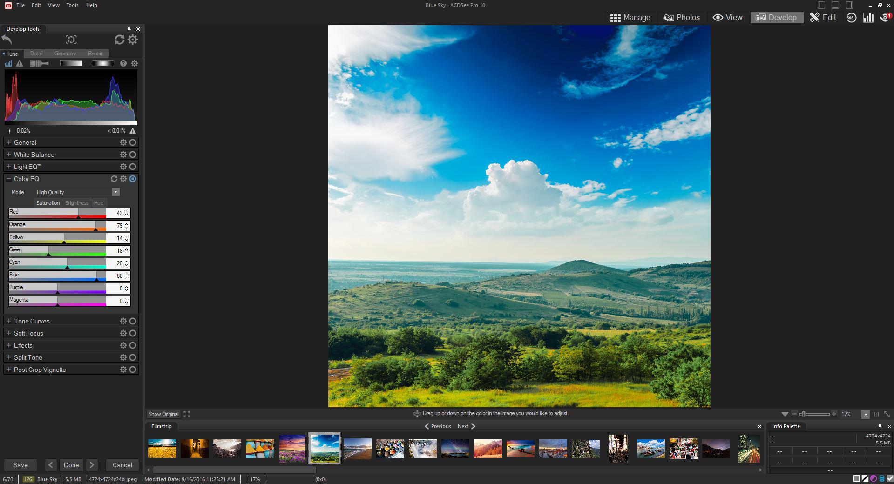Click the auto-develop aperture icon
Image resolution: width=894 pixels, height=484 pixels.
71,40
